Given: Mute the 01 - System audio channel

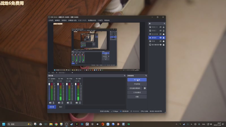Looking at the screenshot, I should pos(50,103).
